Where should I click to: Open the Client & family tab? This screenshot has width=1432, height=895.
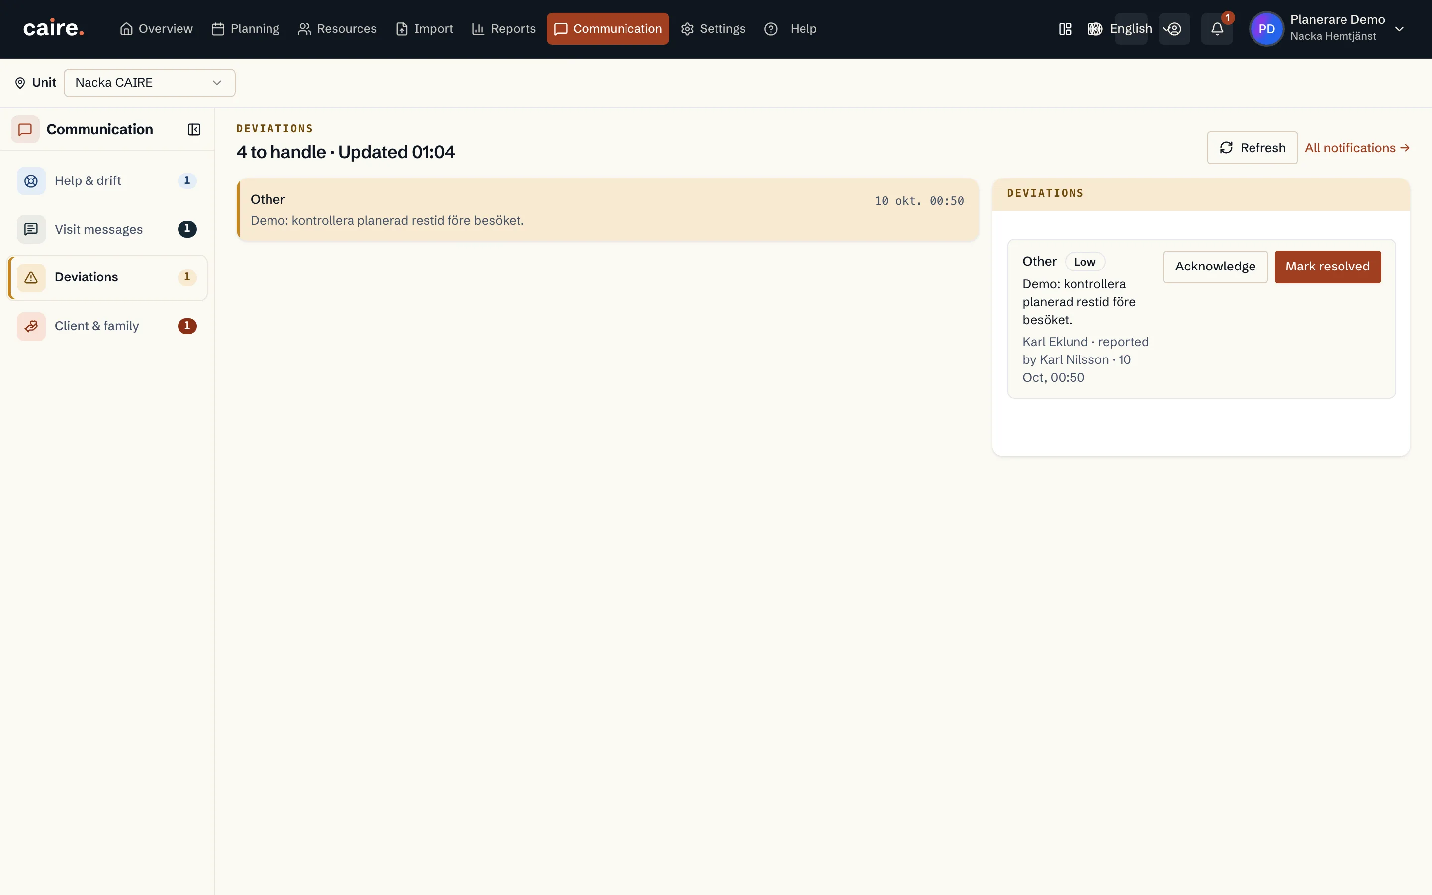tap(107, 326)
